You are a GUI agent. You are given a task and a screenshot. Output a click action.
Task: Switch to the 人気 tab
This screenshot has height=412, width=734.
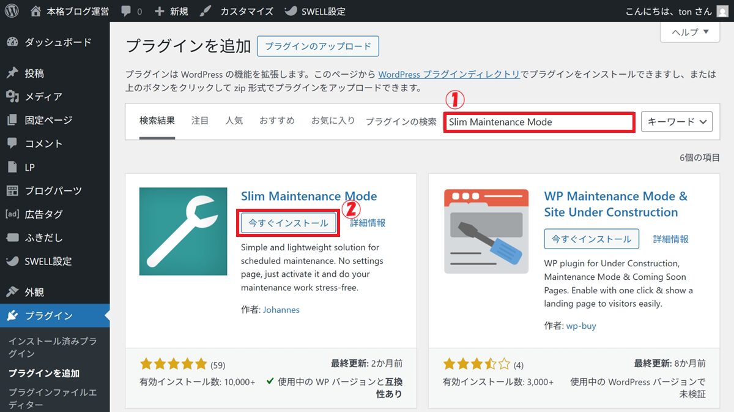tap(234, 121)
